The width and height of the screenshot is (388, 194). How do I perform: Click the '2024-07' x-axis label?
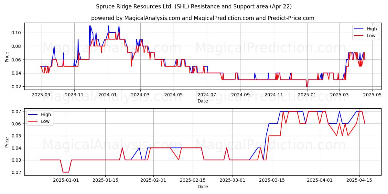207,95
